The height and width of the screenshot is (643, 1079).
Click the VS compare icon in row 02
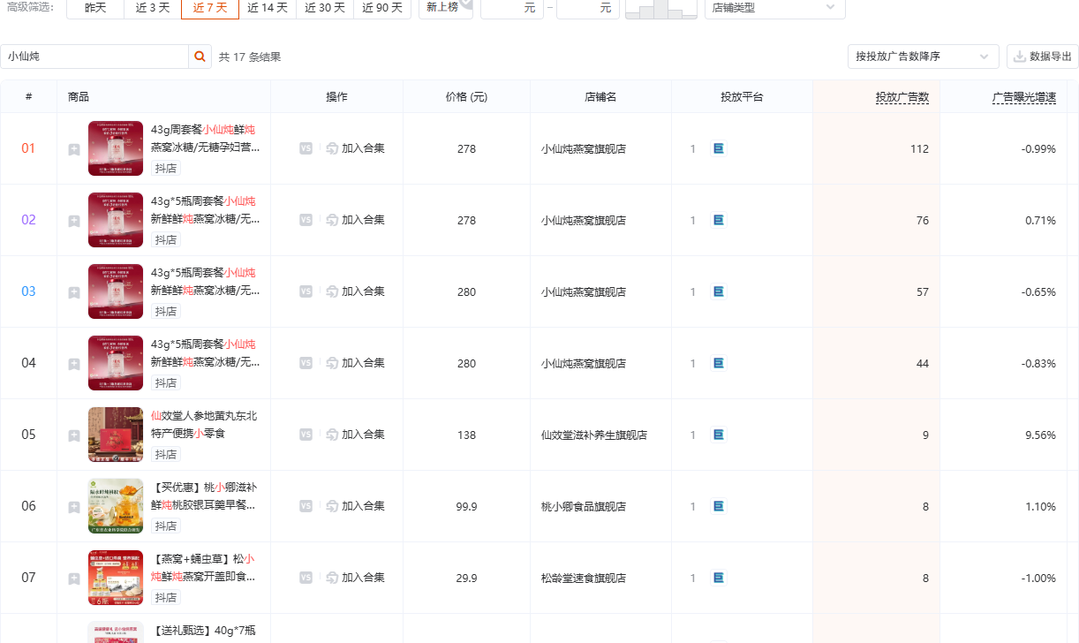[306, 220]
